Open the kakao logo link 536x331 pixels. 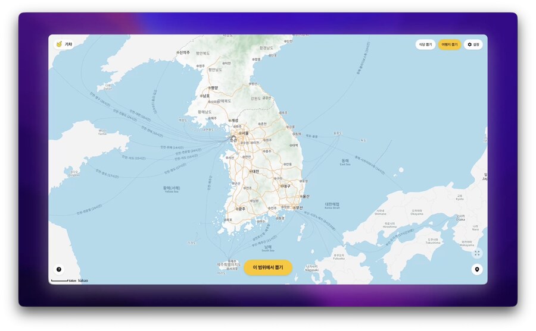pyautogui.click(x=83, y=280)
